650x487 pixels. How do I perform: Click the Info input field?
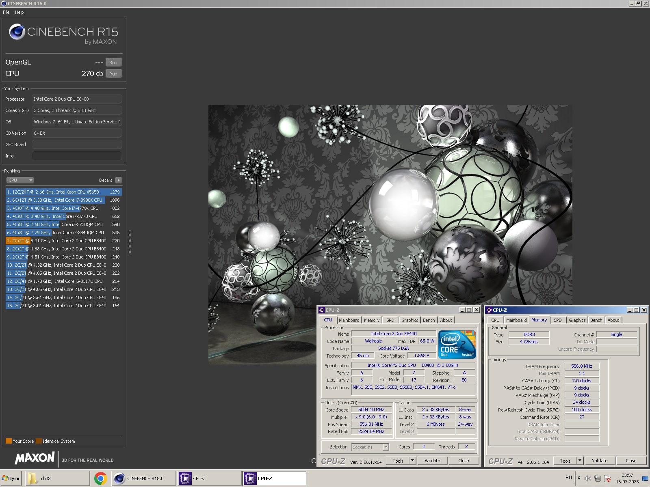coord(77,156)
